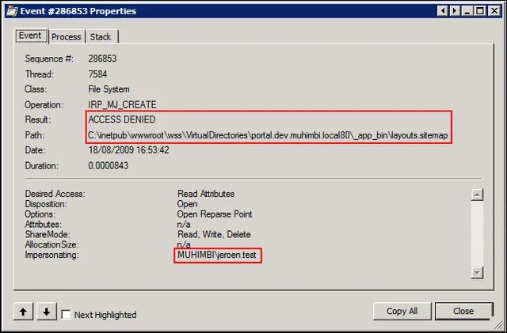Click the duration value 0.0000843

(x=109, y=165)
